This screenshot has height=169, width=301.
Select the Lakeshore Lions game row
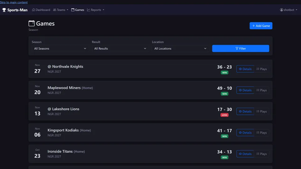[x=150, y=111]
